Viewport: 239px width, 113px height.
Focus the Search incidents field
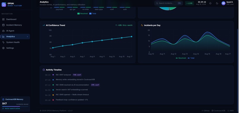(x=169, y=3)
